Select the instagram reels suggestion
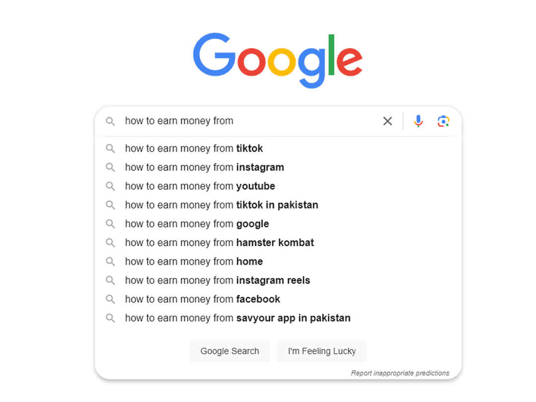The height and width of the screenshot is (402, 536). pyautogui.click(x=218, y=280)
